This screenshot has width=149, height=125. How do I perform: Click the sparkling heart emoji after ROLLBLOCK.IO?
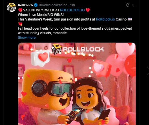tap(88, 10)
